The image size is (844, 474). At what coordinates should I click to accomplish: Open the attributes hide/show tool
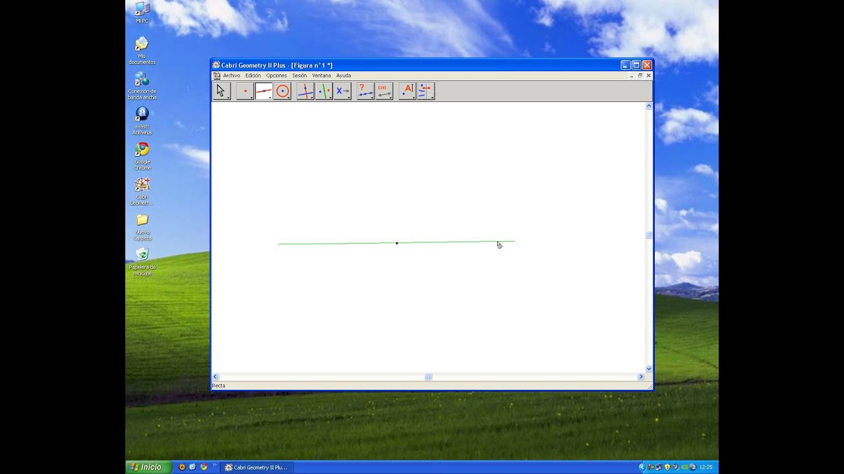click(425, 91)
